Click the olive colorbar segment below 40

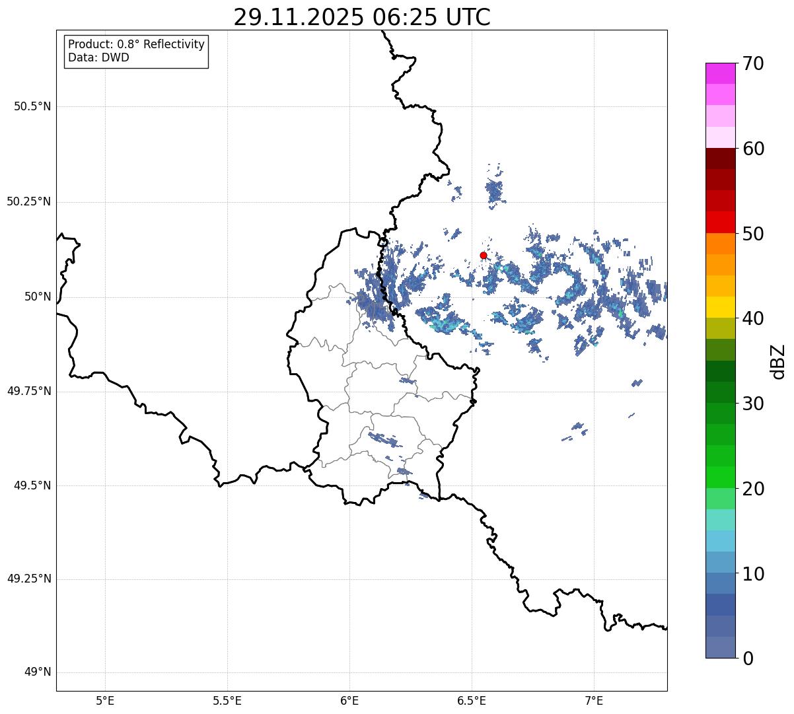[x=720, y=328]
